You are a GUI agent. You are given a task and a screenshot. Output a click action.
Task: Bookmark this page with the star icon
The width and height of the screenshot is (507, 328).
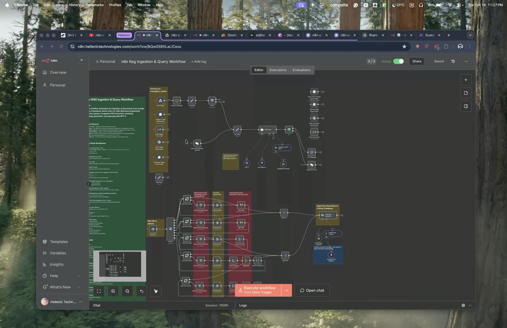click(404, 46)
